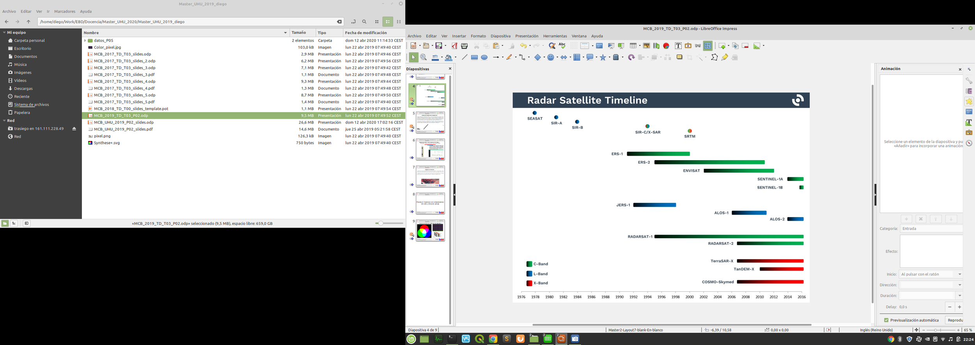Open Master Slides deck in sidebar
Viewport: 975px width, 345px height.
click(x=969, y=112)
